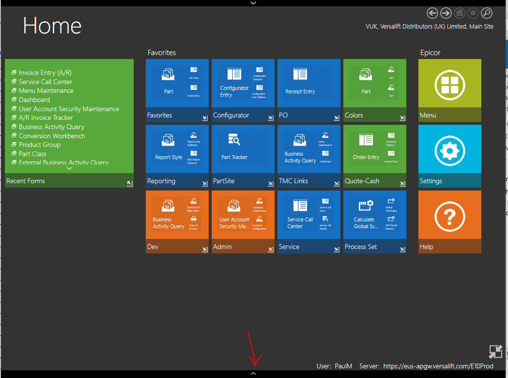The image size is (508, 378).
Task: Open Business Activity Query in Dev tile
Action: [168, 214]
